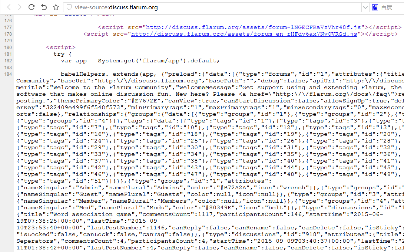404x252 pixels.
Task: Click the '322409e499f6f548f573' key value
Action: 83,108
